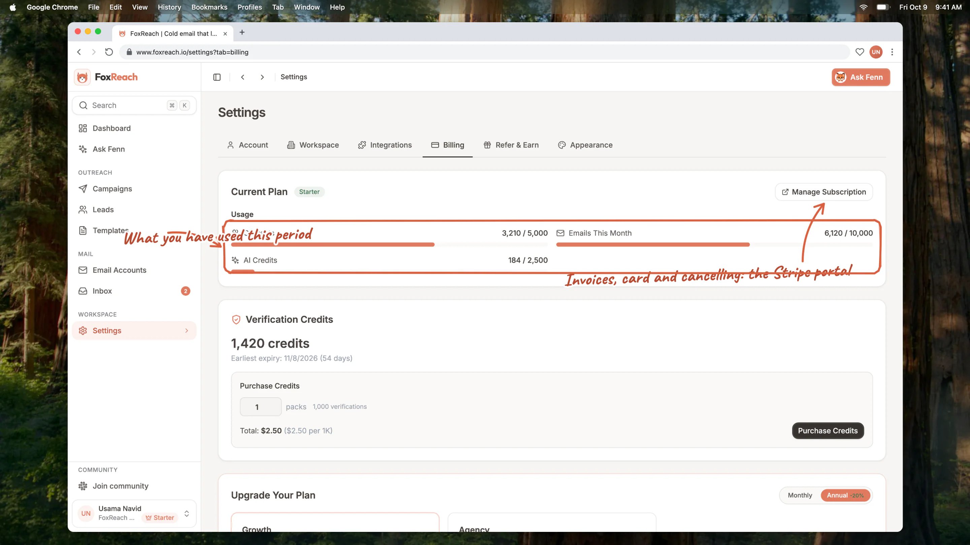The width and height of the screenshot is (970, 545).
Task: Open Dashboard from the sidebar
Action: pyautogui.click(x=134, y=128)
